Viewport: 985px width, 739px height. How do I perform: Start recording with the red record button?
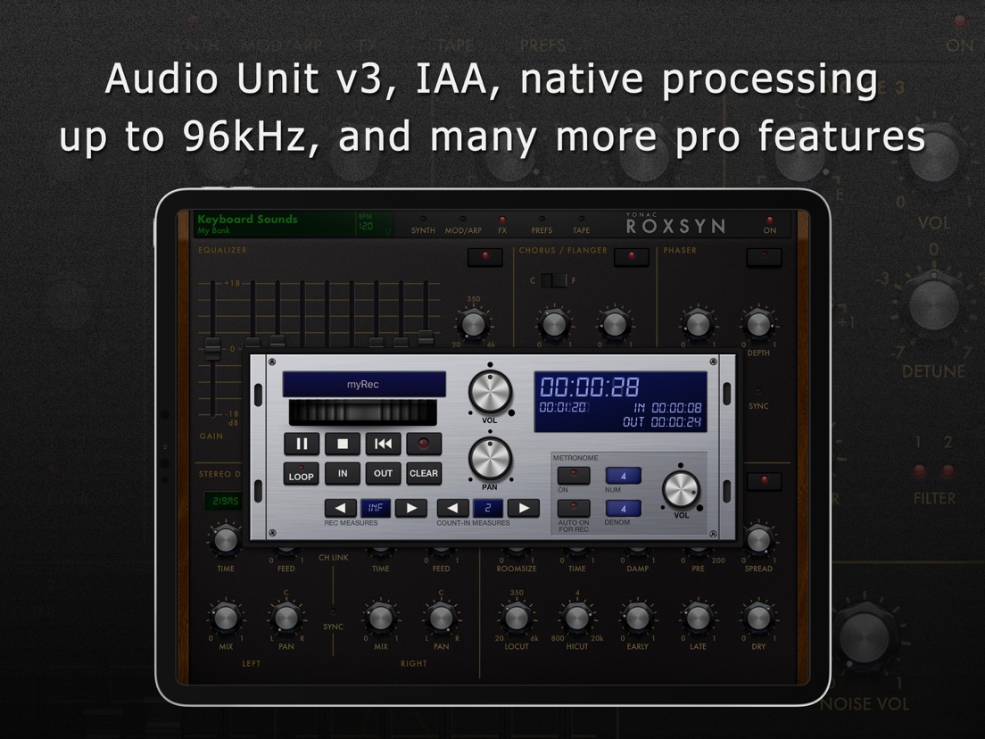point(424,444)
